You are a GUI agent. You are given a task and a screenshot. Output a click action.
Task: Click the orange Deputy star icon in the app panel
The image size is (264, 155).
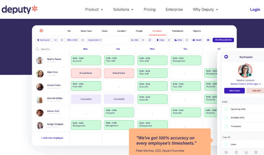[41, 31]
